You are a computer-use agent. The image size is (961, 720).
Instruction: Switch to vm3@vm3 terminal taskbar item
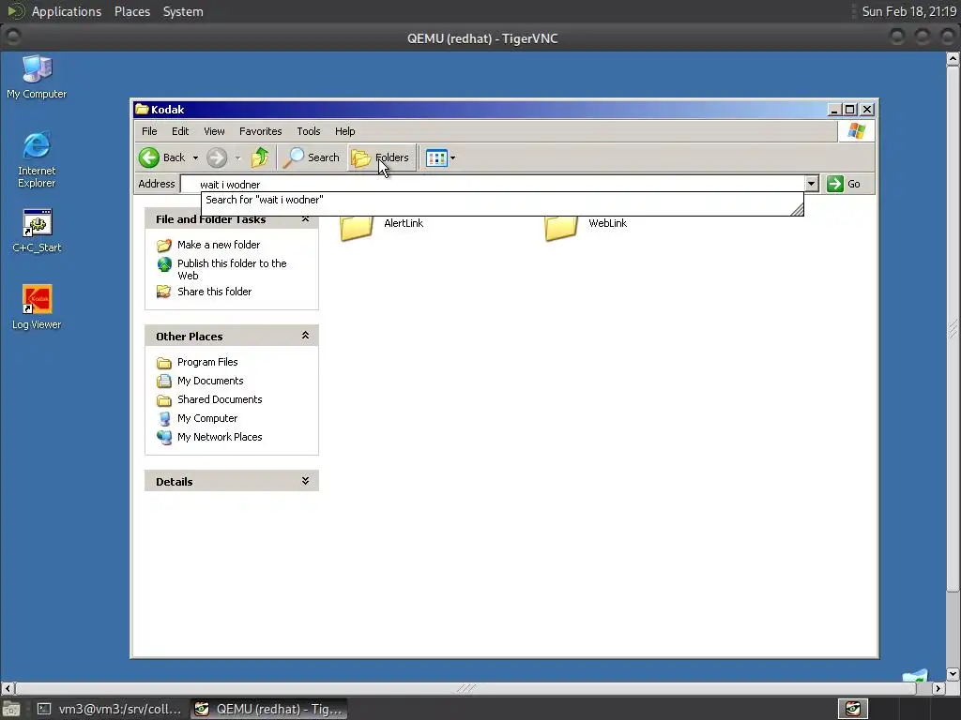pyautogui.click(x=109, y=709)
